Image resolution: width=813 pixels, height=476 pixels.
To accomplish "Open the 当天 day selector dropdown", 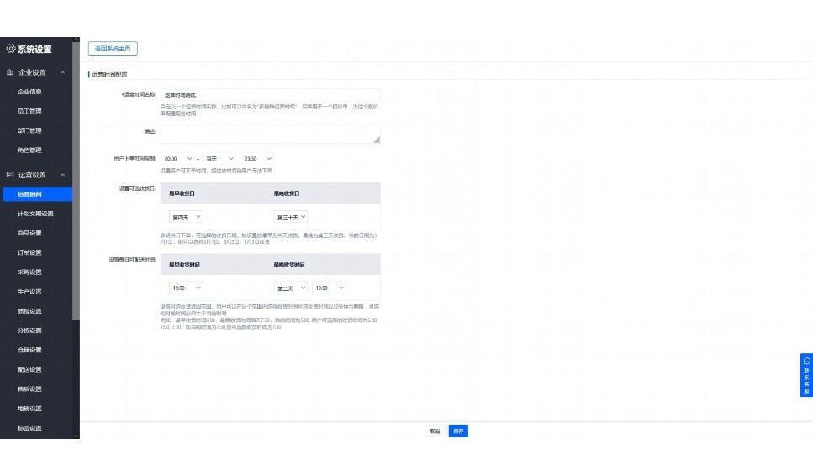I will (220, 158).
